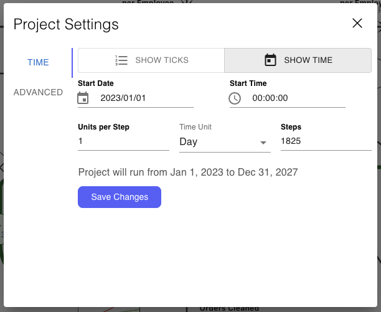Switch display mode to SHOW TICKS

151,60
